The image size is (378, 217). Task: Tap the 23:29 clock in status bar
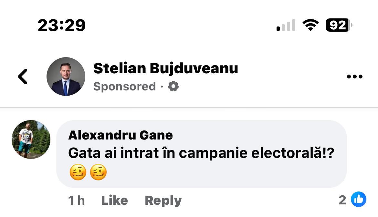[x=61, y=25]
